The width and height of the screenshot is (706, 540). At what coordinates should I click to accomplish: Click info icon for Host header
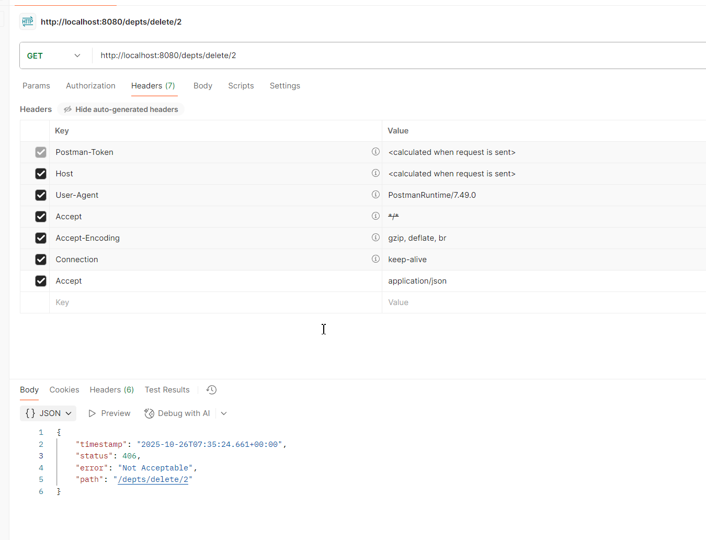375,173
